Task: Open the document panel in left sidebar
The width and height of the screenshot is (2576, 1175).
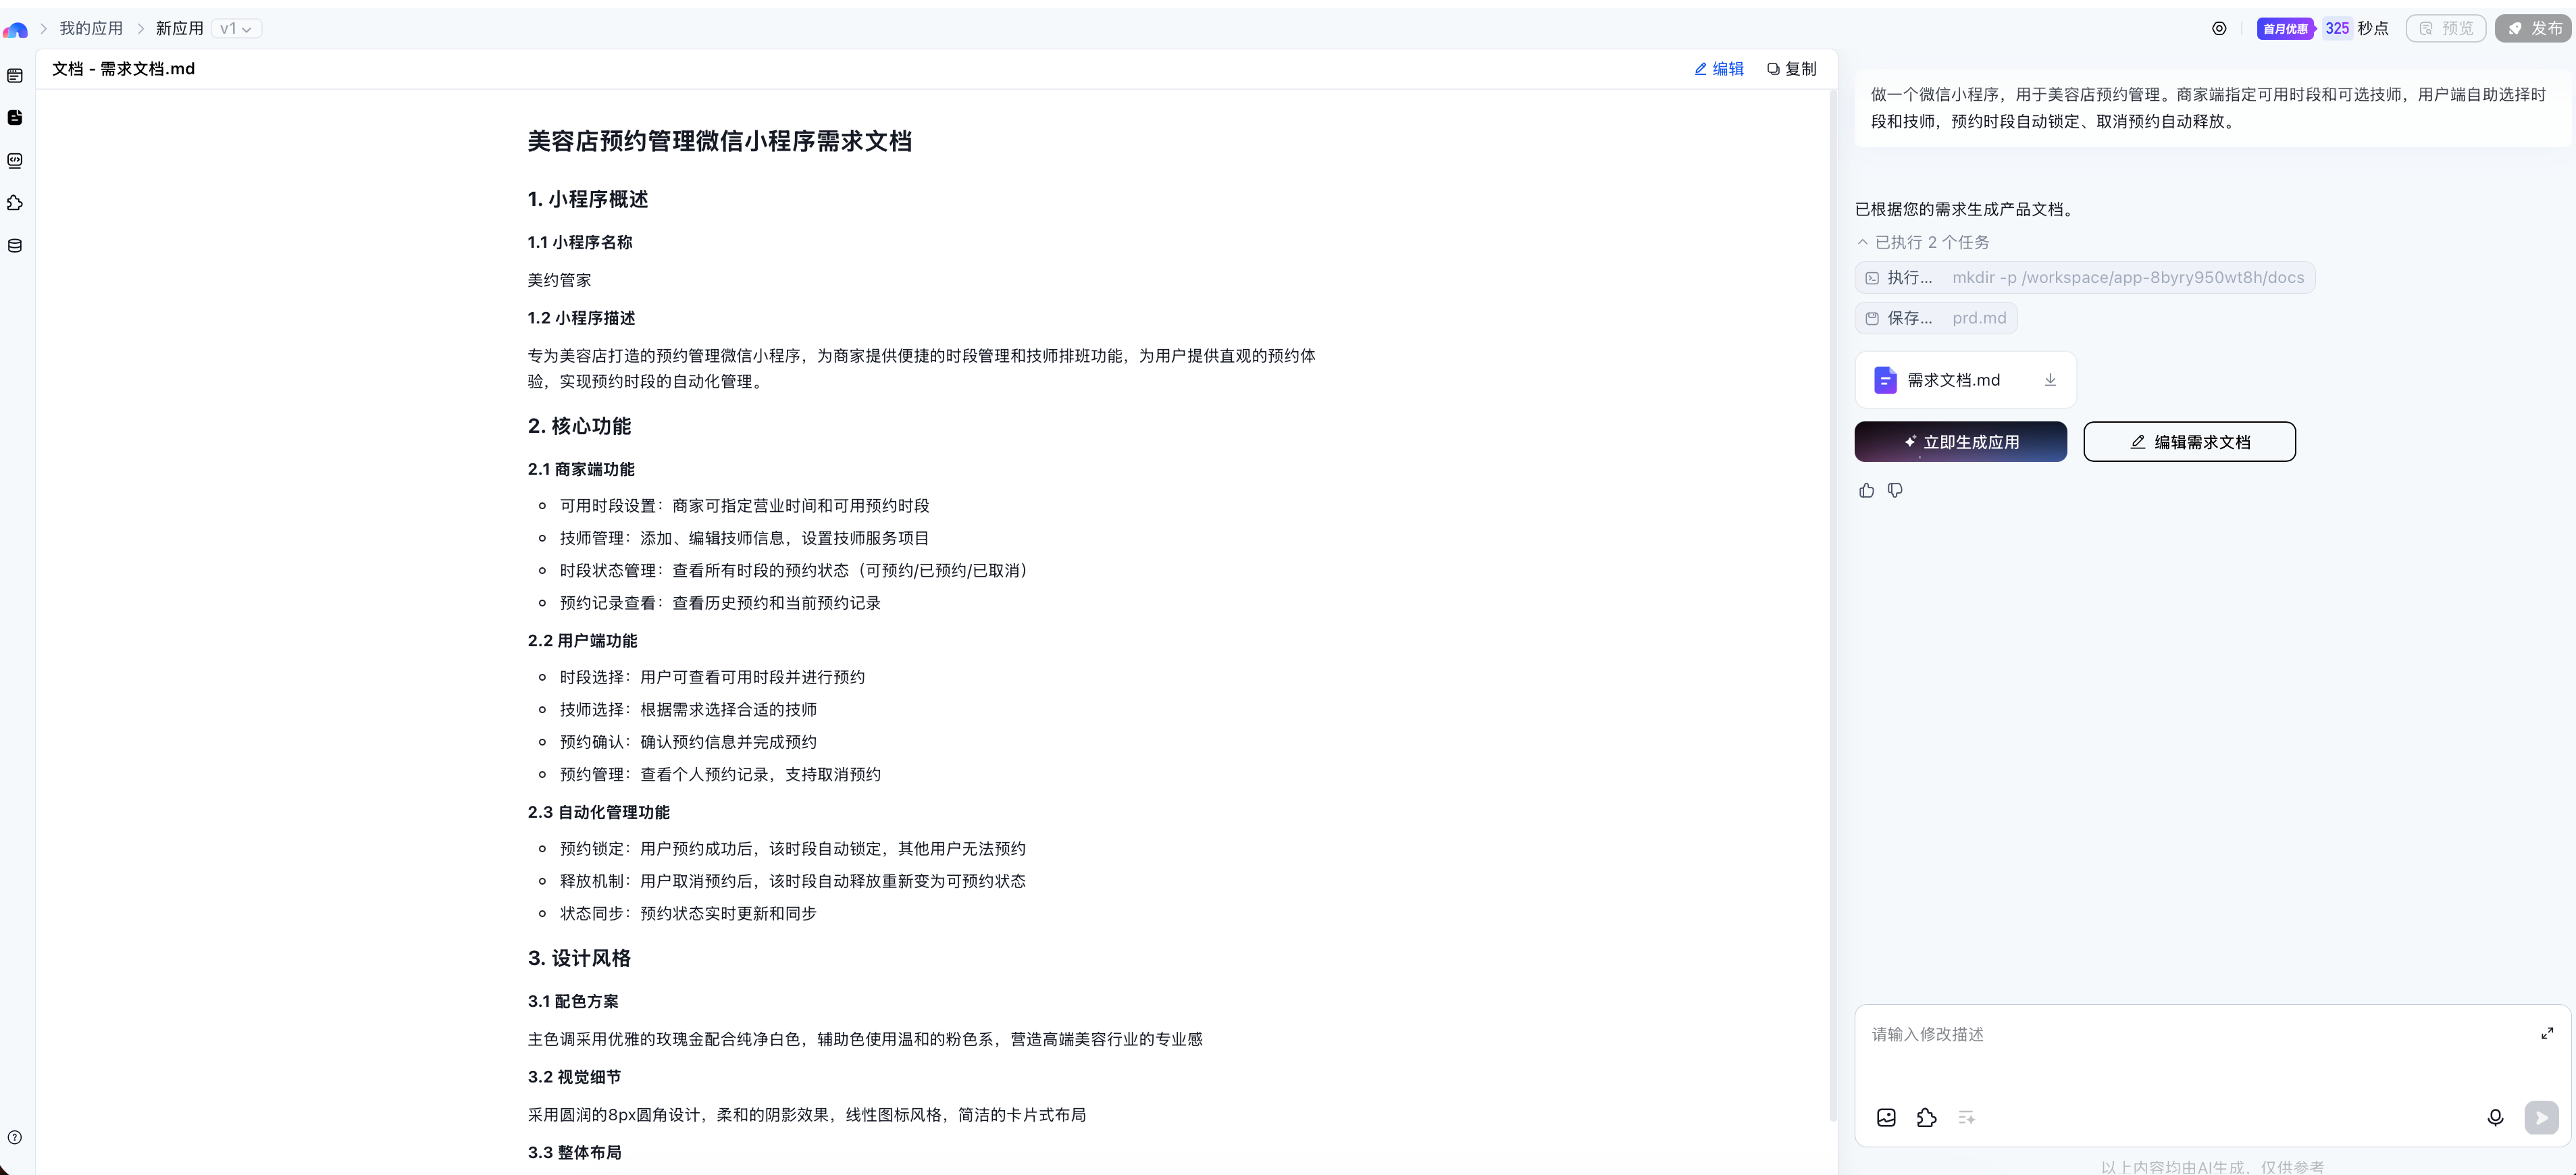Action: [15, 118]
